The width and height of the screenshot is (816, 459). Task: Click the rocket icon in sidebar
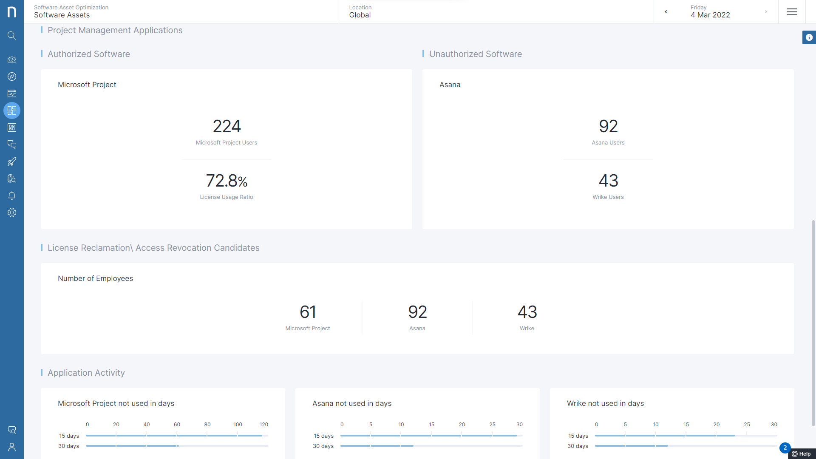(12, 161)
